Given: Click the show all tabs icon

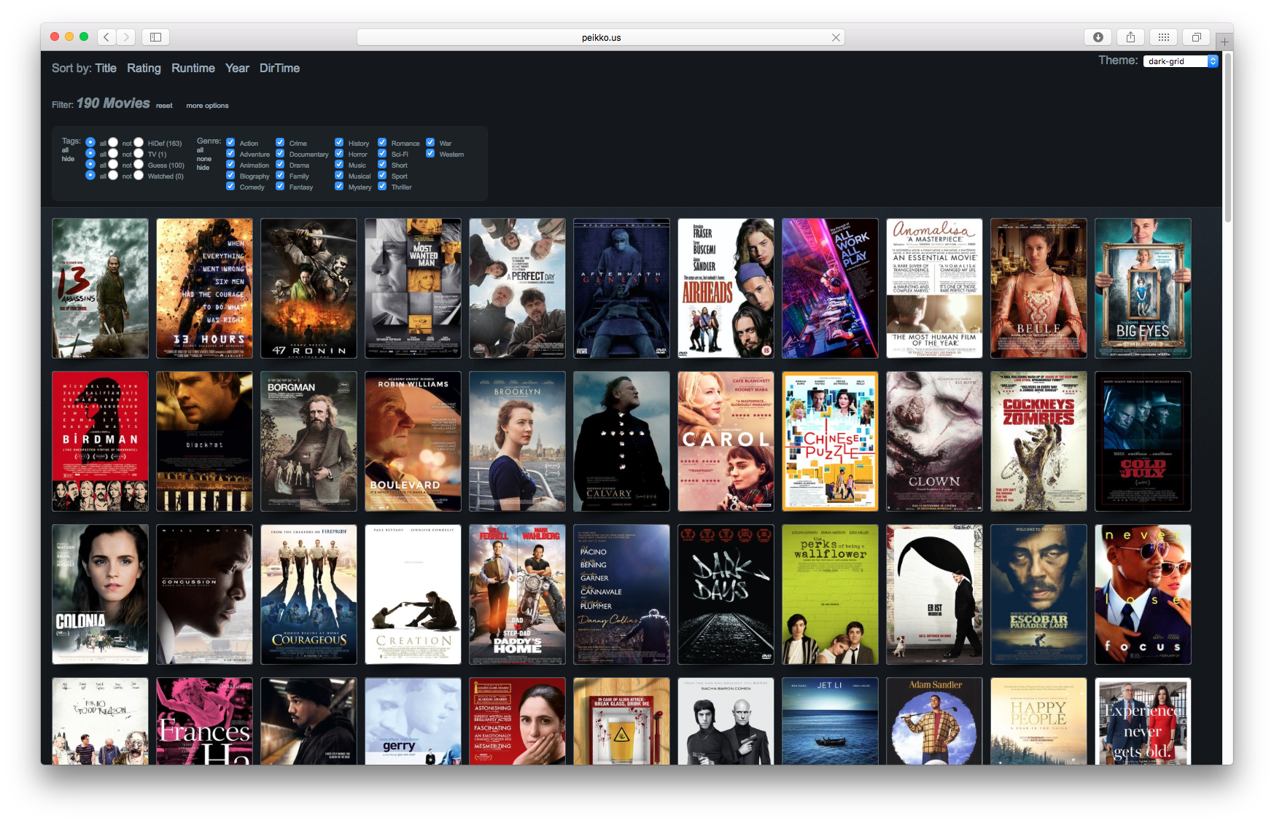Looking at the screenshot, I should pyautogui.click(x=1196, y=36).
